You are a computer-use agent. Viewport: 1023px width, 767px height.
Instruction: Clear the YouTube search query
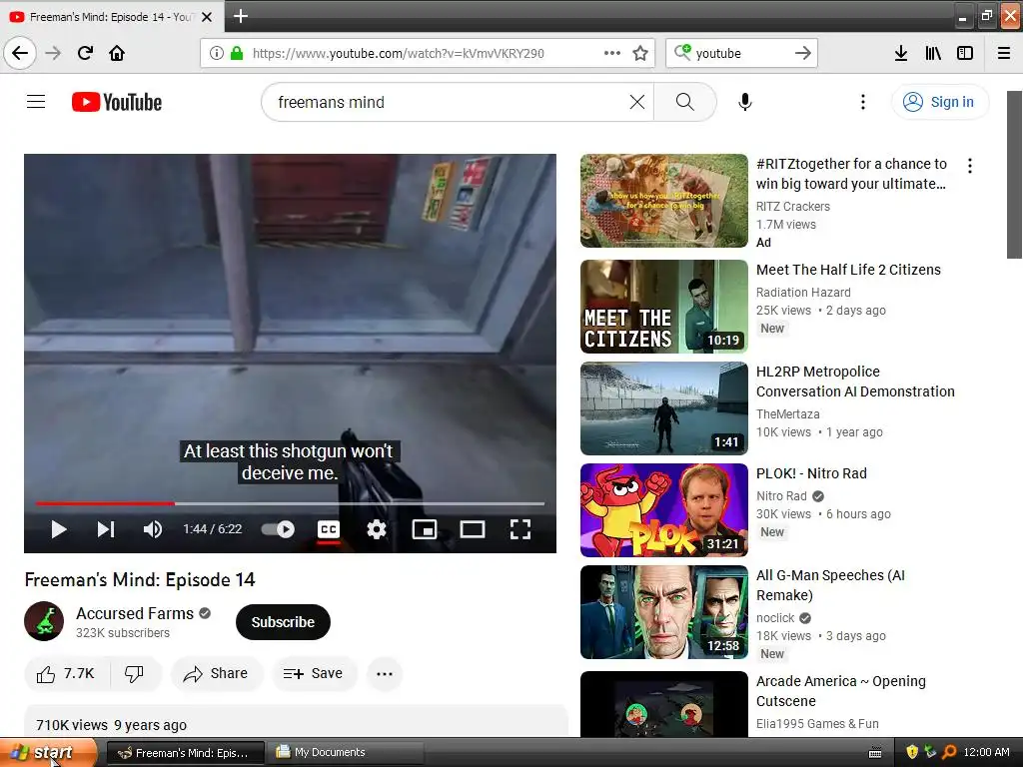coord(637,102)
